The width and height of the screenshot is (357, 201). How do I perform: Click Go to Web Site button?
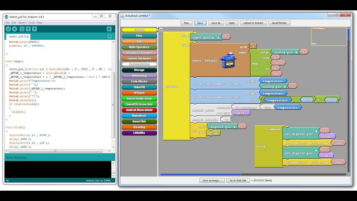238,181
